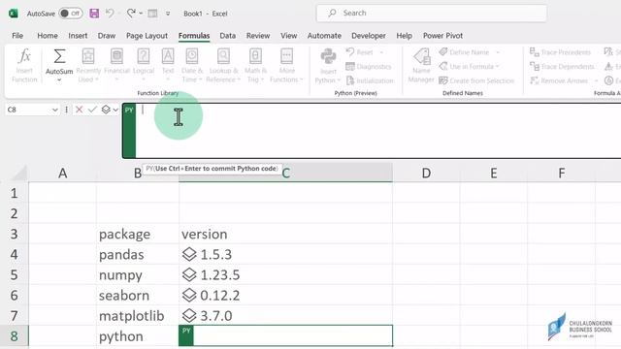Open Lookup & Reference functions menu

coord(223,66)
